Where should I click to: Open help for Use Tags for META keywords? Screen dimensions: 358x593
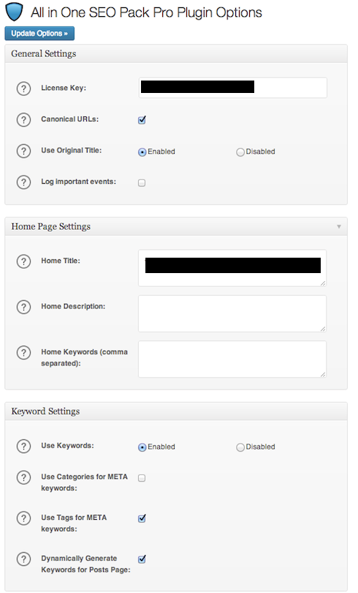pyautogui.click(x=23, y=518)
